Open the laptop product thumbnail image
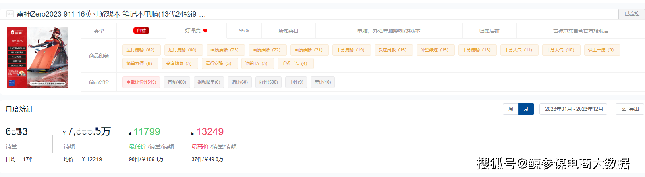The image size is (645, 177). coord(37,57)
